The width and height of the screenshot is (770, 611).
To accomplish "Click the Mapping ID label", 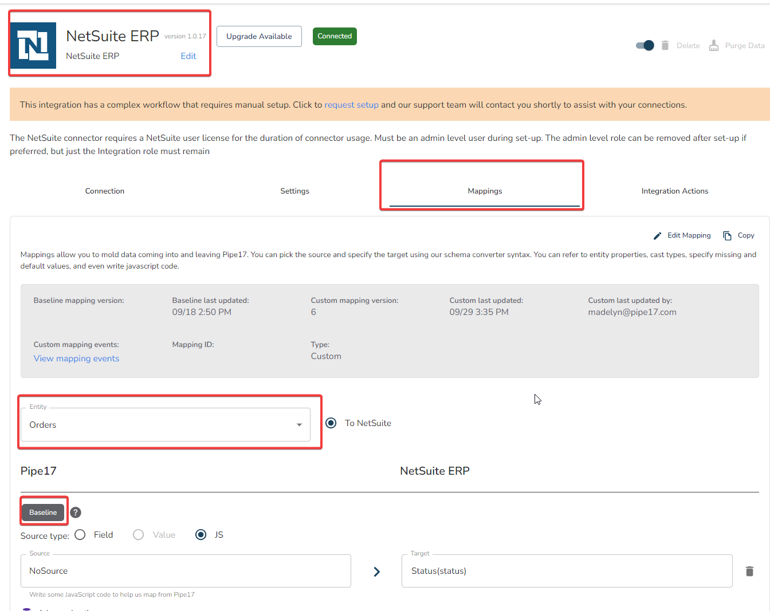I will 193,345.
